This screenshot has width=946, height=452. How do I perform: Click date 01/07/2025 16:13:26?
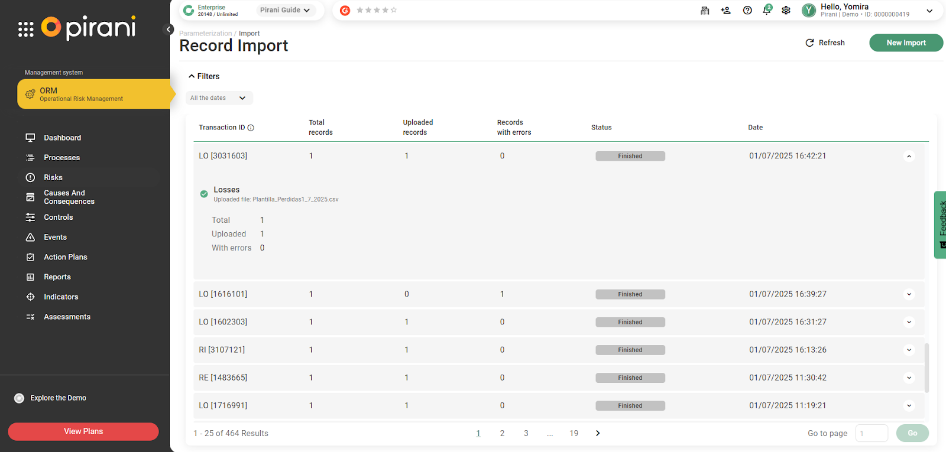(x=788, y=350)
